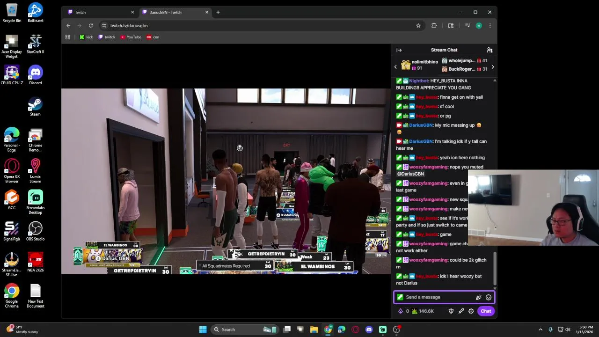
Task: Open the Recycle Bin
Action: click(12, 13)
